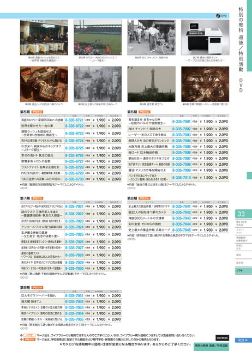Open product code 8-335-7045
The height and width of the screenshot is (351, 252).
(182, 230)
